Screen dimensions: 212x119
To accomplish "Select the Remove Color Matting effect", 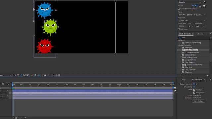I will click(192, 43).
